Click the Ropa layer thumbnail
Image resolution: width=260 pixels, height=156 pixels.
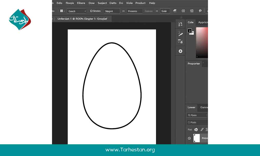(197, 138)
